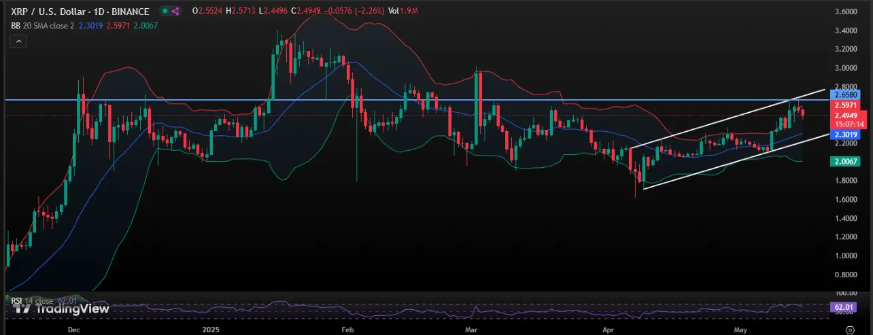Click the Dec label on time axis

click(x=75, y=328)
